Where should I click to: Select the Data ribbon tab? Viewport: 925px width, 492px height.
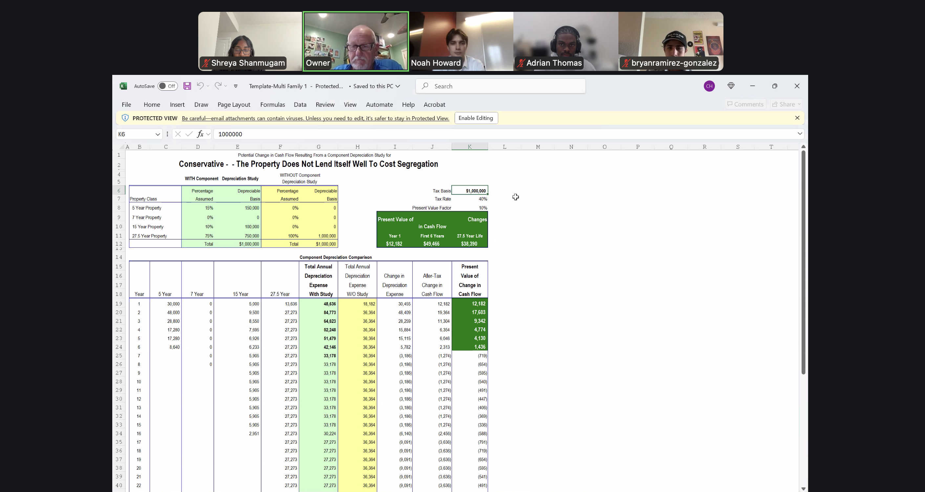coord(300,104)
